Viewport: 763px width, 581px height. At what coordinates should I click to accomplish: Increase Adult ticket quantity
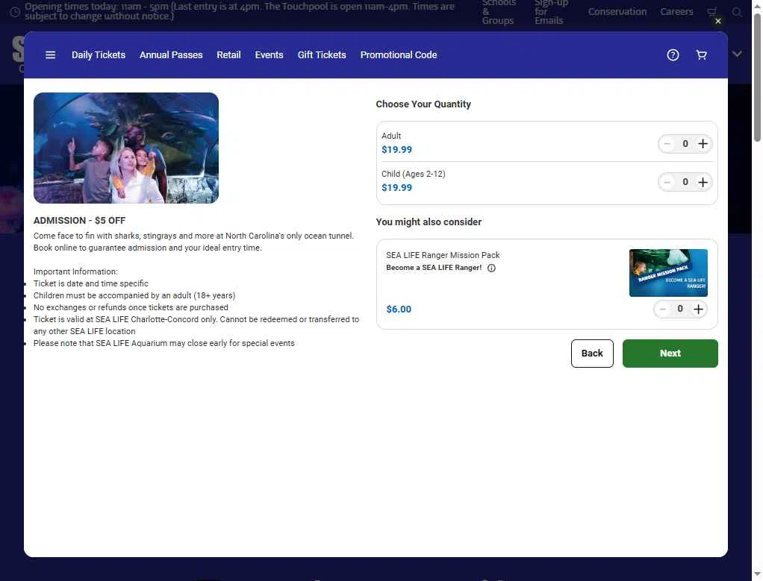(x=703, y=144)
